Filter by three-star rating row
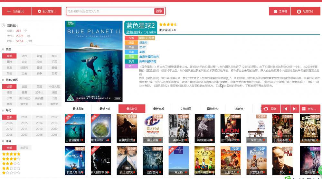Screen dimensions: 322x179 (x=11, y=164)
